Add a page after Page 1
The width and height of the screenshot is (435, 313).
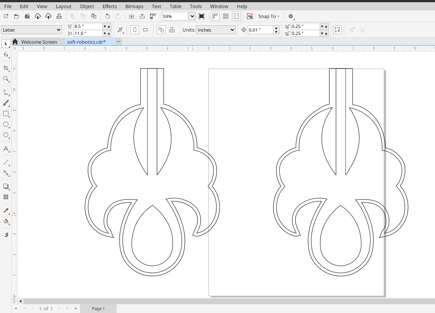(76, 309)
